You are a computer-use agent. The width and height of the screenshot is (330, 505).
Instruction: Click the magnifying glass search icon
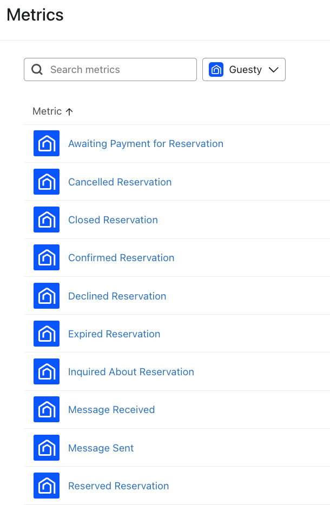[37, 70]
